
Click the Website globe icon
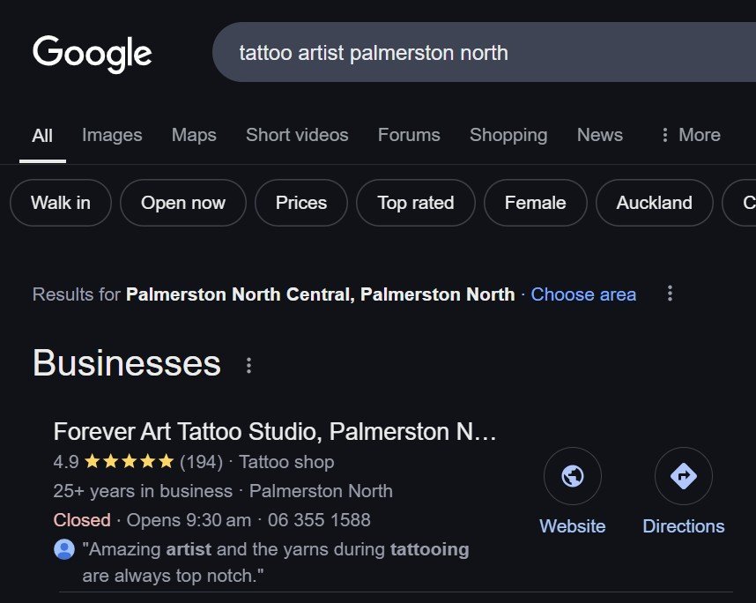(x=573, y=476)
